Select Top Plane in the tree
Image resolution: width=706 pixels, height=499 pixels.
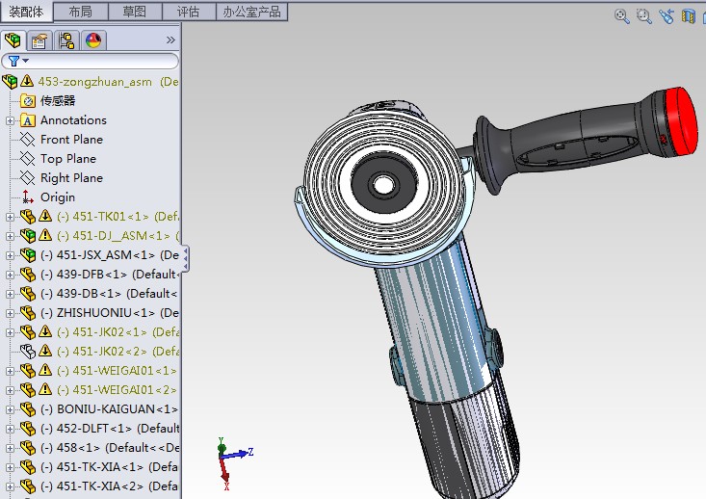point(68,159)
